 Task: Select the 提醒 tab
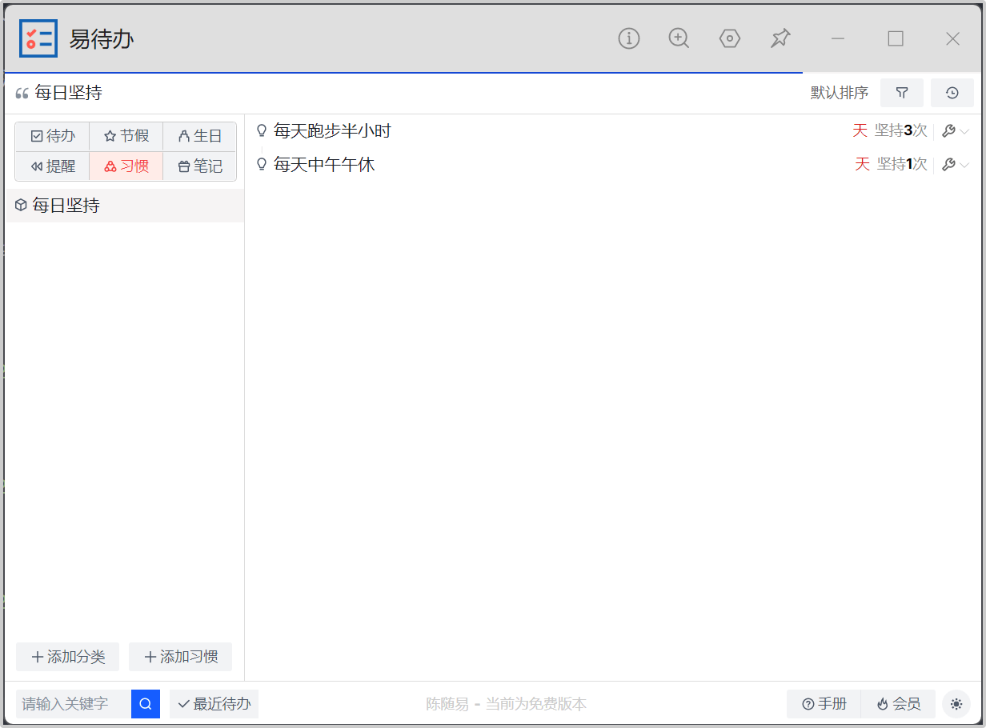pos(53,166)
